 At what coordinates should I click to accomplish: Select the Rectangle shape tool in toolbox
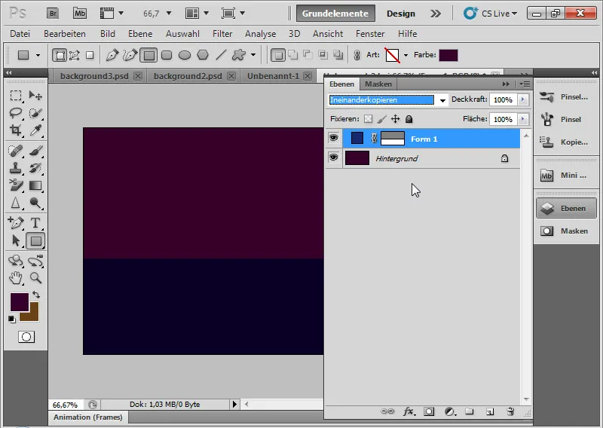tap(35, 241)
